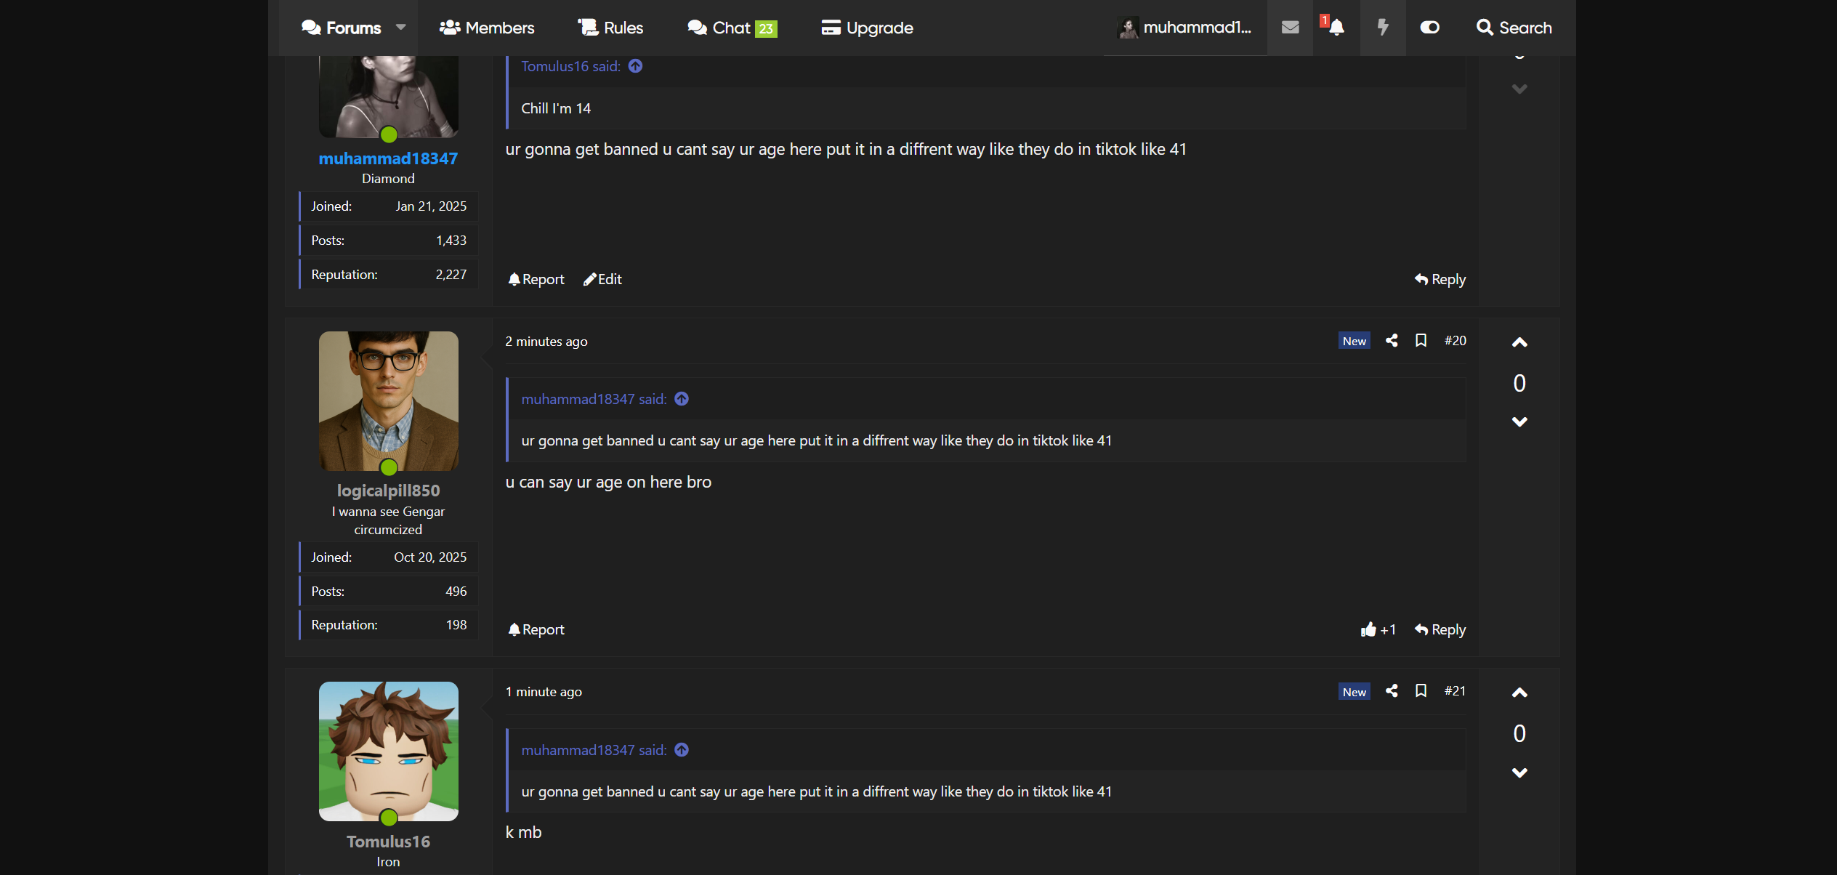Image resolution: width=1837 pixels, height=875 pixels.
Task: Toggle the dark/light theme switch
Action: (x=1429, y=28)
